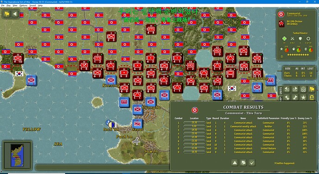Image resolution: width=319 pixels, height=174 pixels.
Task: Open the Options menu
Action: [x=23, y=6]
